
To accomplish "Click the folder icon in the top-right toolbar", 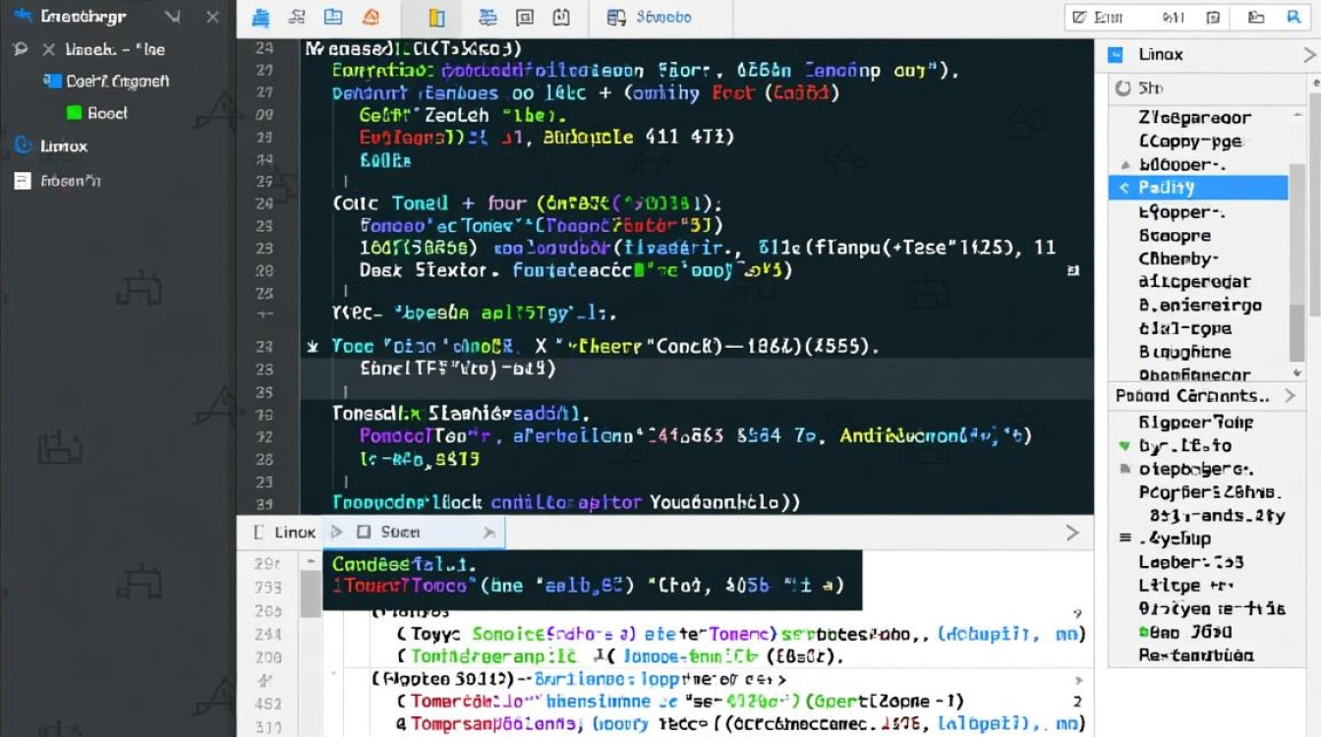I will click(1256, 17).
